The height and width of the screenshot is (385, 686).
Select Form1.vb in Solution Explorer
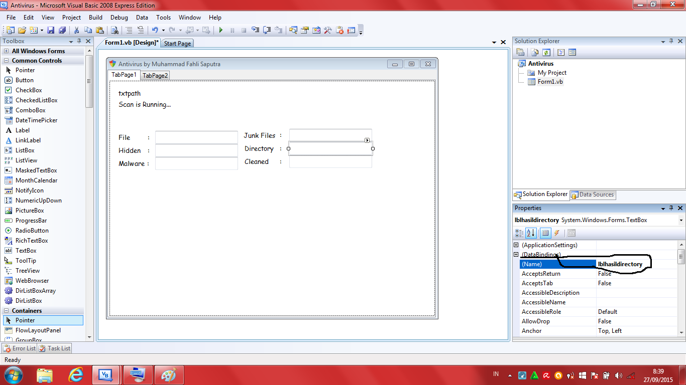(x=550, y=82)
